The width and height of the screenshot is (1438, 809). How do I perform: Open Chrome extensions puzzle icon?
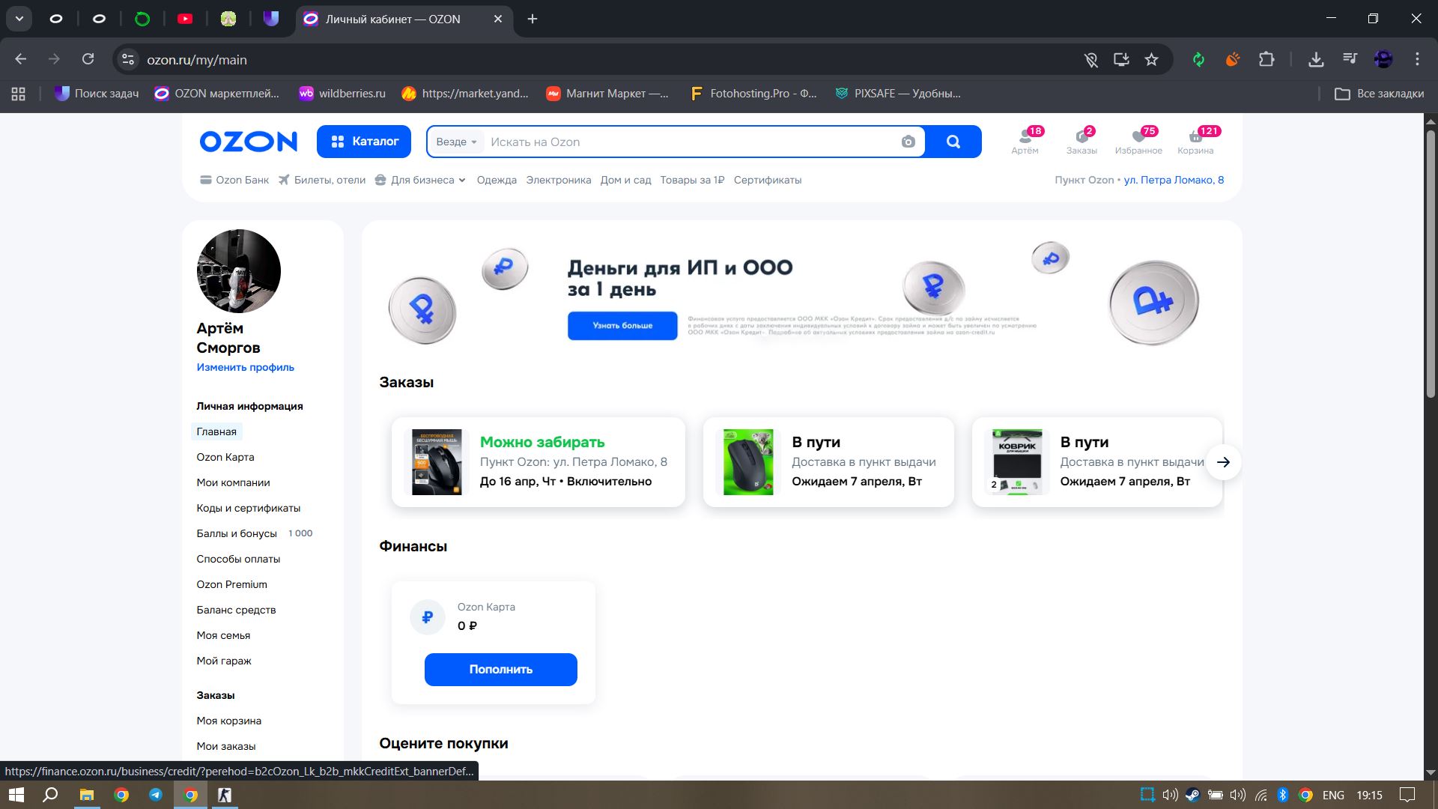click(x=1266, y=59)
